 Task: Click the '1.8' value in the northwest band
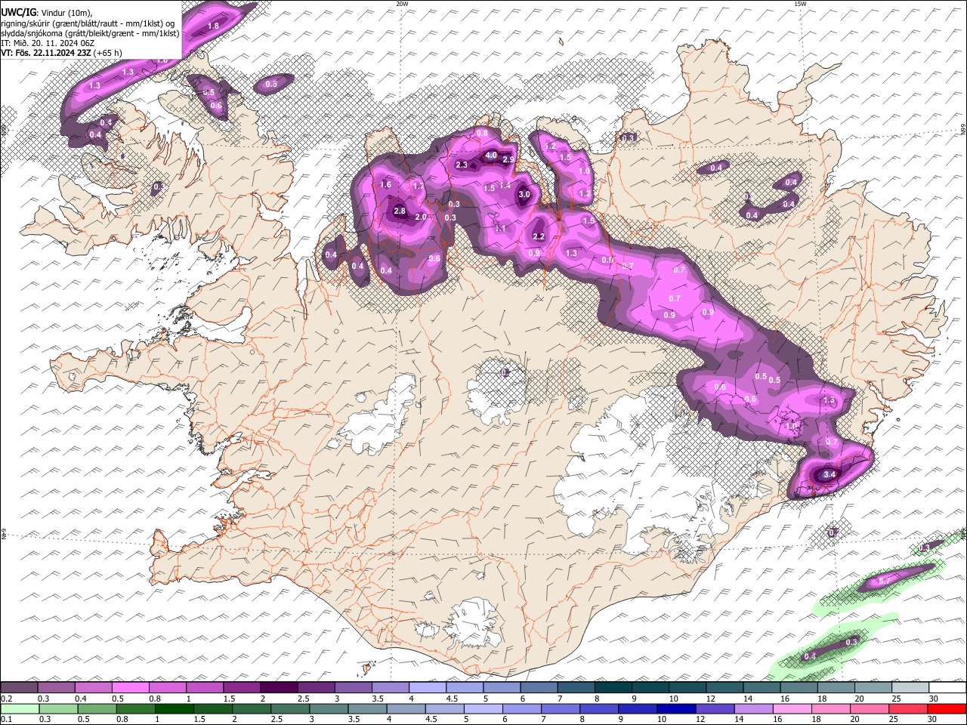(x=213, y=26)
